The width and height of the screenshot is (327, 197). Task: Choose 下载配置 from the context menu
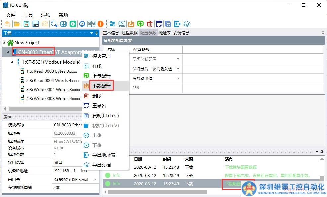101,86
